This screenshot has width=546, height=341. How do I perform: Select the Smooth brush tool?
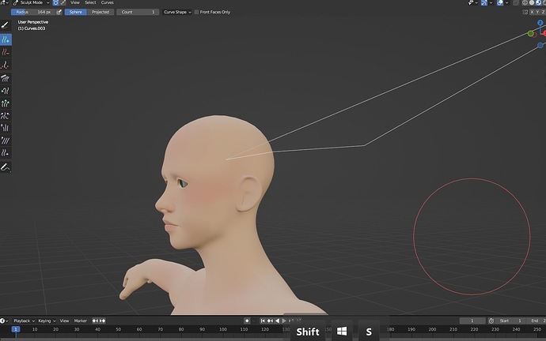click(6, 141)
